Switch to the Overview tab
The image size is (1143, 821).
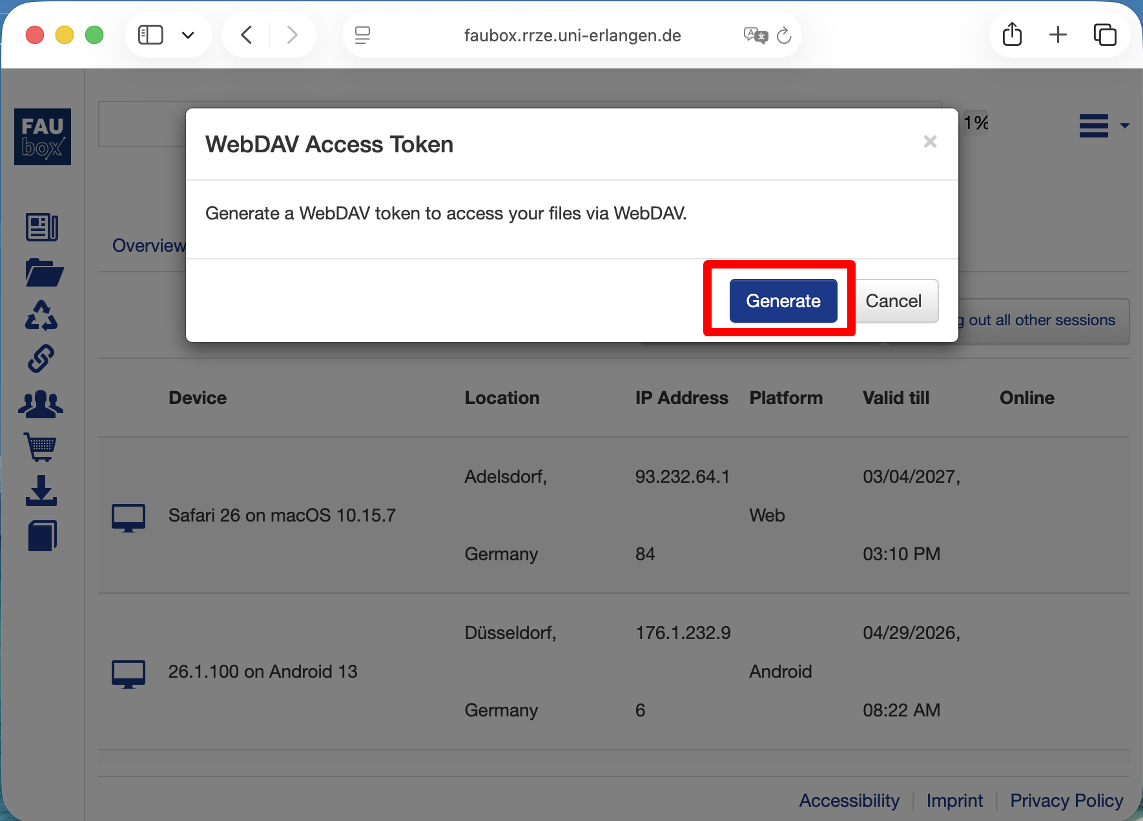(x=149, y=246)
